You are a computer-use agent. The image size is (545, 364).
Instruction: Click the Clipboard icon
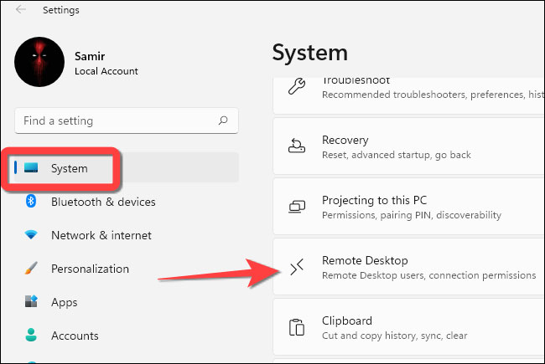[297, 327]
